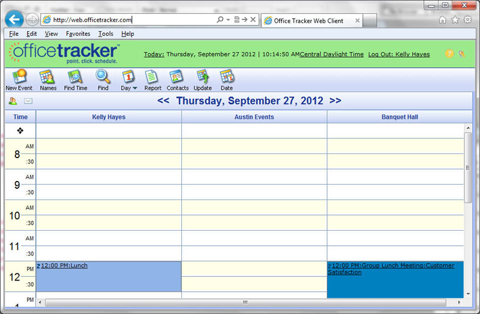Viewport: 480px width, 314px height.
Task: Open the Favorites menu
Action: click(78, 34)
